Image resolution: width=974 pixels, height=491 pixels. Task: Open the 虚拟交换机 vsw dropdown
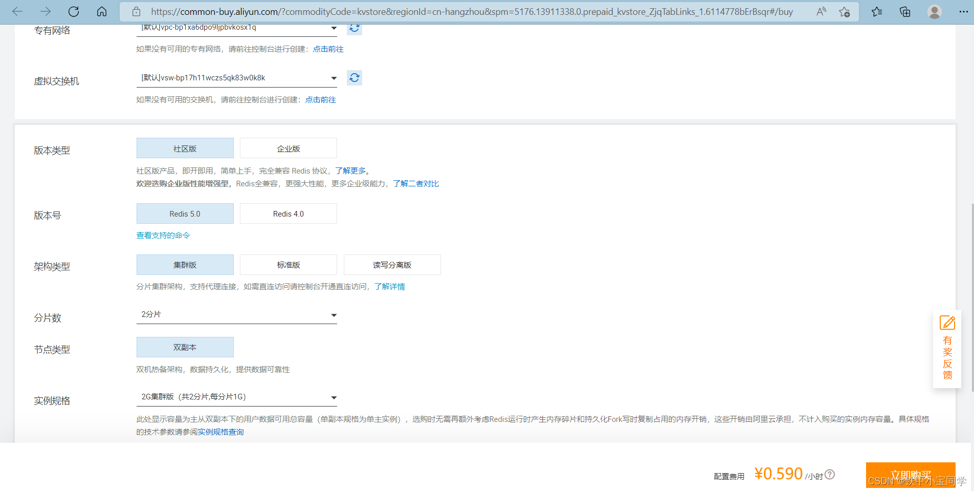pyautogui.click(x=237, y=78)
